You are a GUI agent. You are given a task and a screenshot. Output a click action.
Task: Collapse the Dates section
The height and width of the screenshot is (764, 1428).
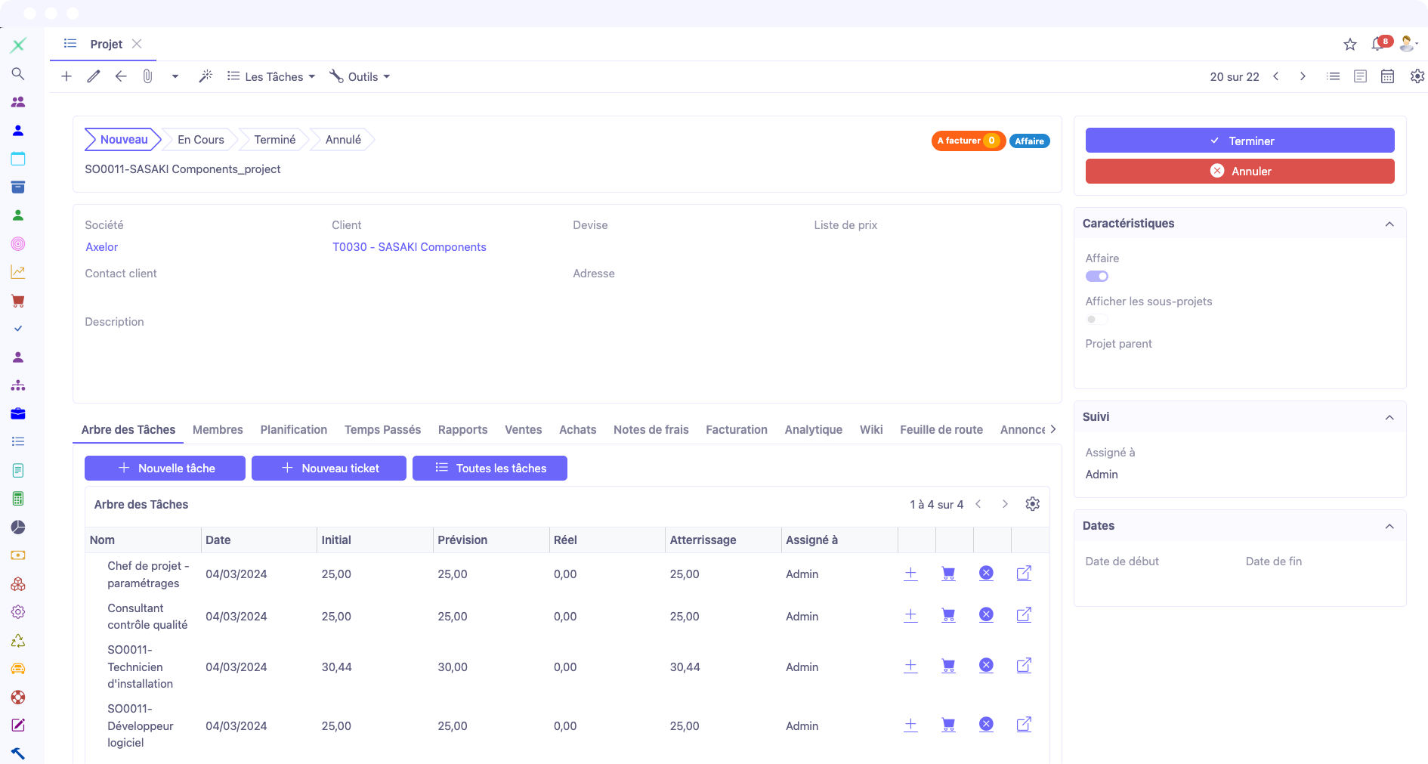(1389, 526)
